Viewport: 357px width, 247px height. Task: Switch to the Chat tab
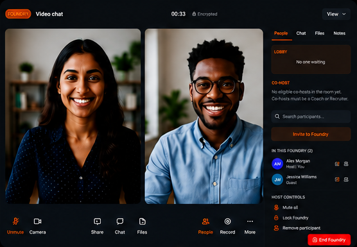coord(301,33)
